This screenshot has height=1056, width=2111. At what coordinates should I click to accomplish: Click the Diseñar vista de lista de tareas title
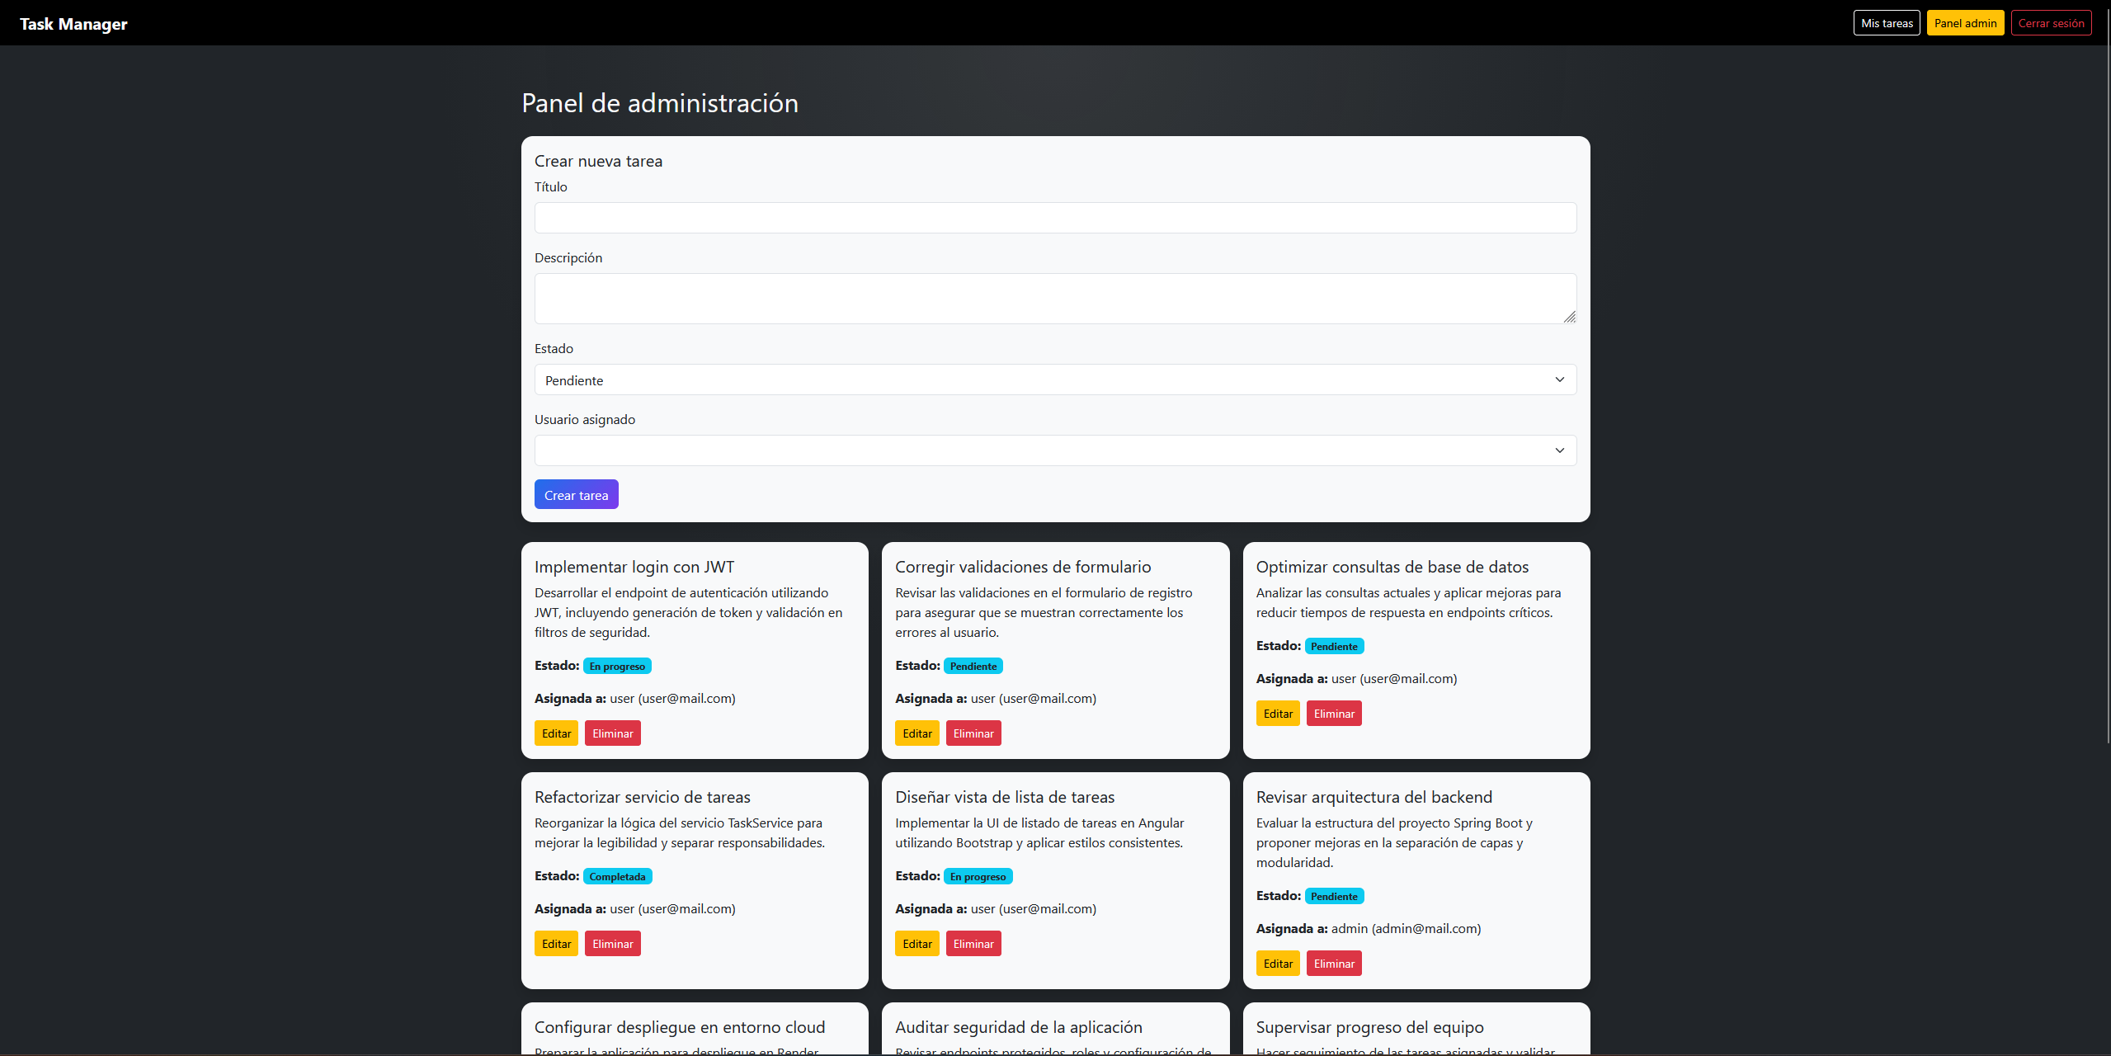(1005, 797)
